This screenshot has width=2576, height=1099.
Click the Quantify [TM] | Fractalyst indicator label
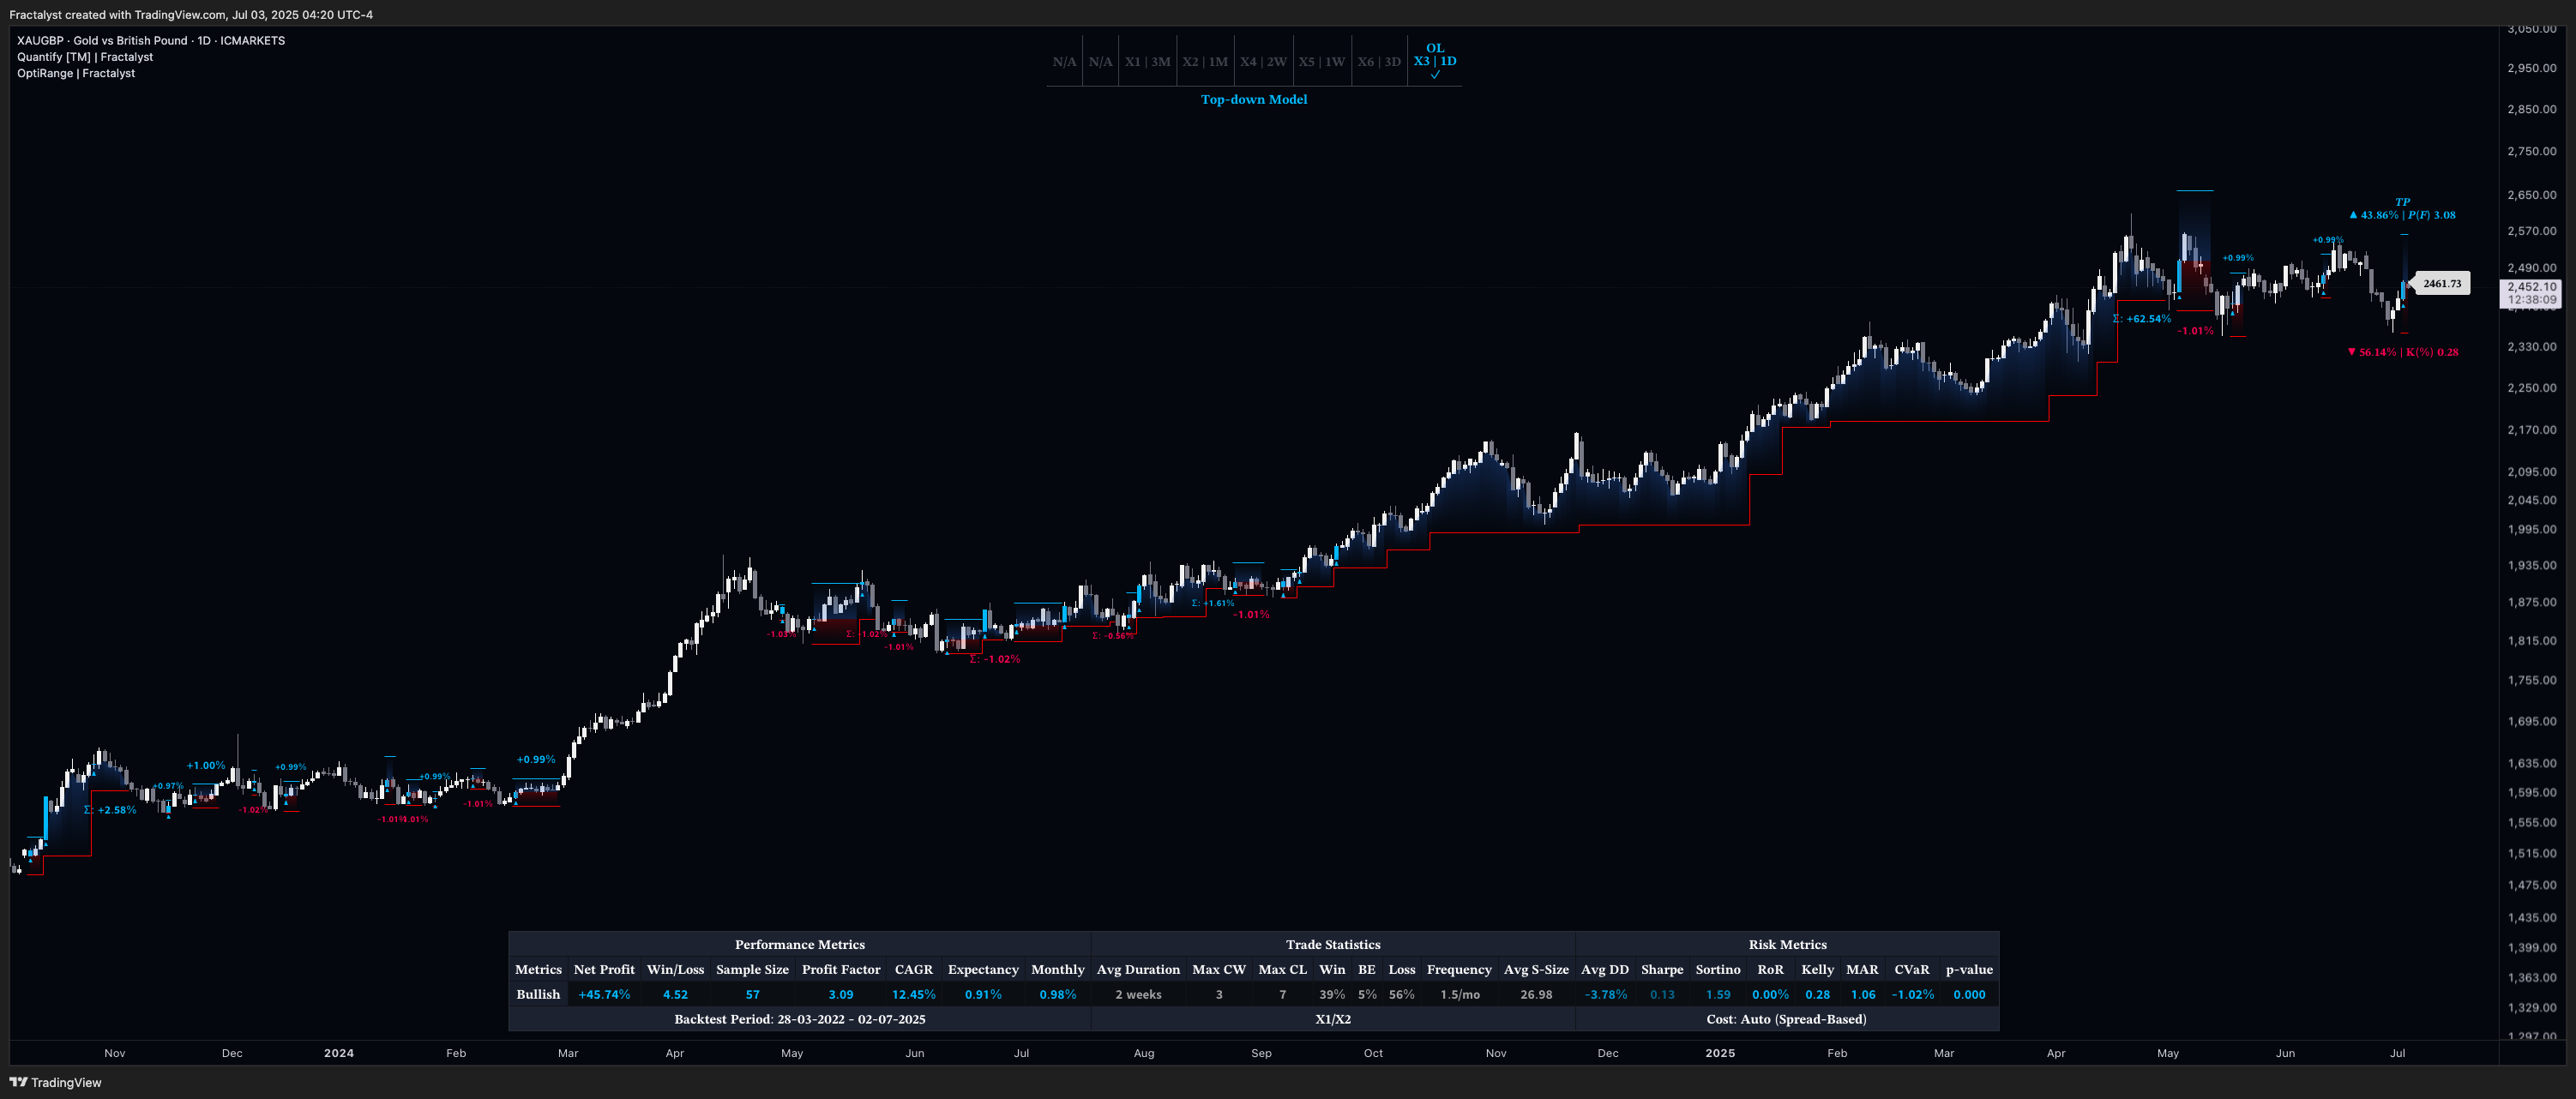pos(85,57)
